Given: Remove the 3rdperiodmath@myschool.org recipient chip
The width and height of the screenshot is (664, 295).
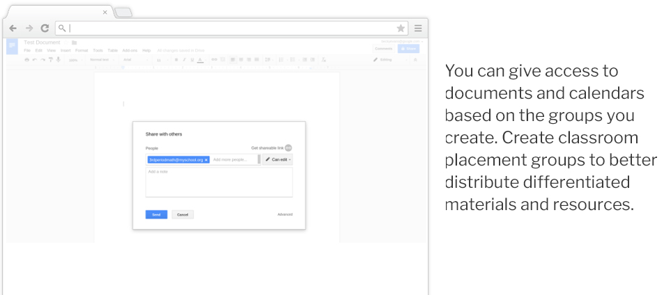Looking at the screenshot, I should 206,159.
